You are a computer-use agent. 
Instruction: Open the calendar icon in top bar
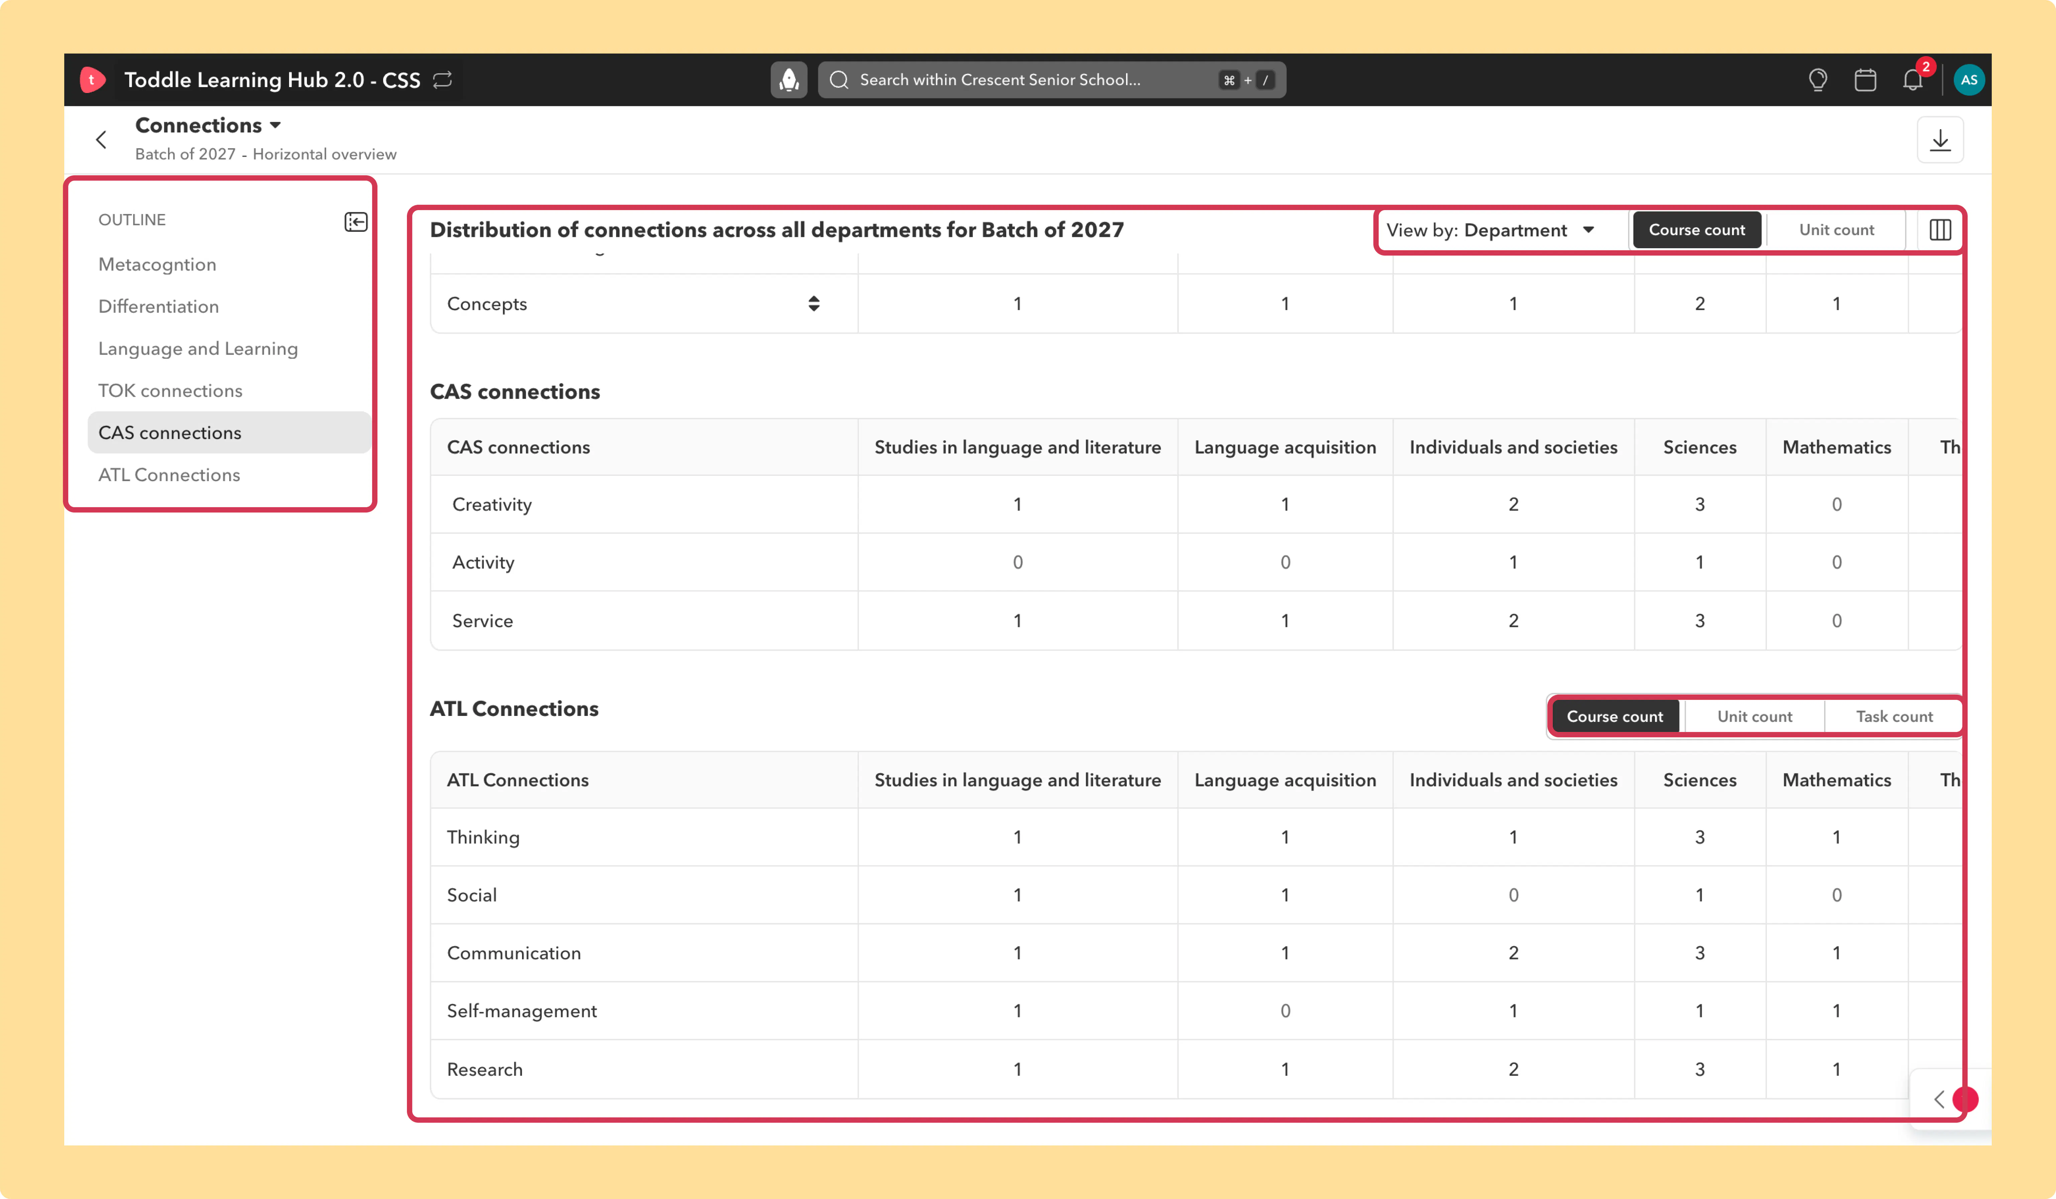(1865, 80)
